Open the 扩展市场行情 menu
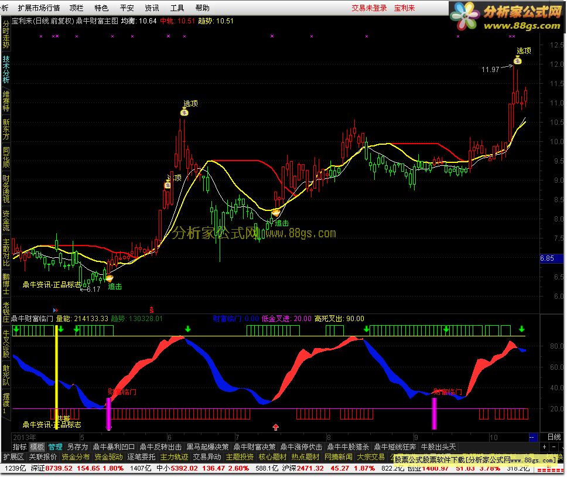The image size is (567, 477). coord(39,8)
